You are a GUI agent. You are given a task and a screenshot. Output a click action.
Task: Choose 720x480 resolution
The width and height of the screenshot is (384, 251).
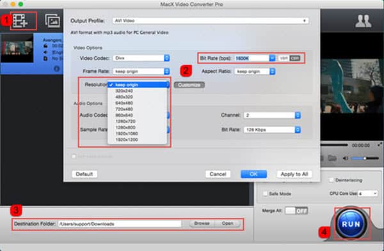point(138,109)
